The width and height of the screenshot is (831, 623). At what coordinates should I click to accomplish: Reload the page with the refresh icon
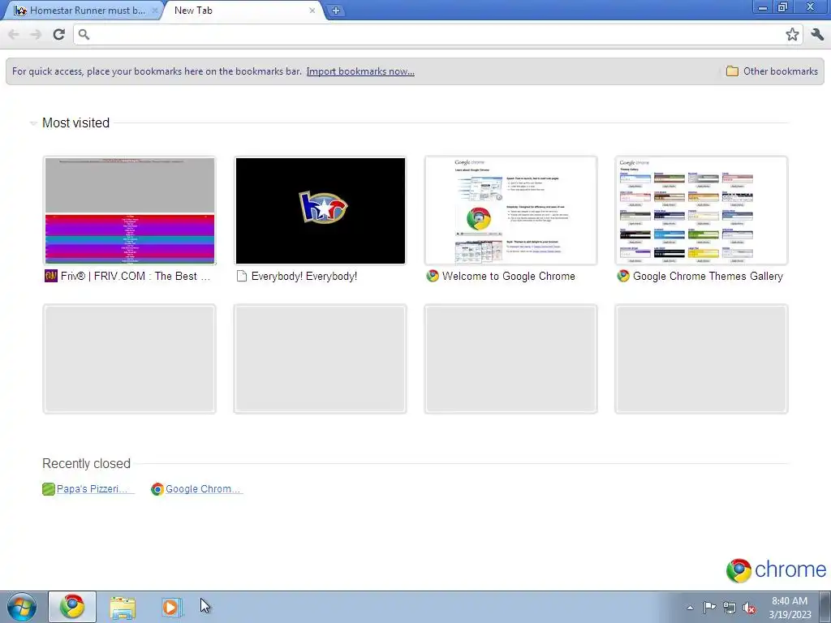[x=58, y=34]
